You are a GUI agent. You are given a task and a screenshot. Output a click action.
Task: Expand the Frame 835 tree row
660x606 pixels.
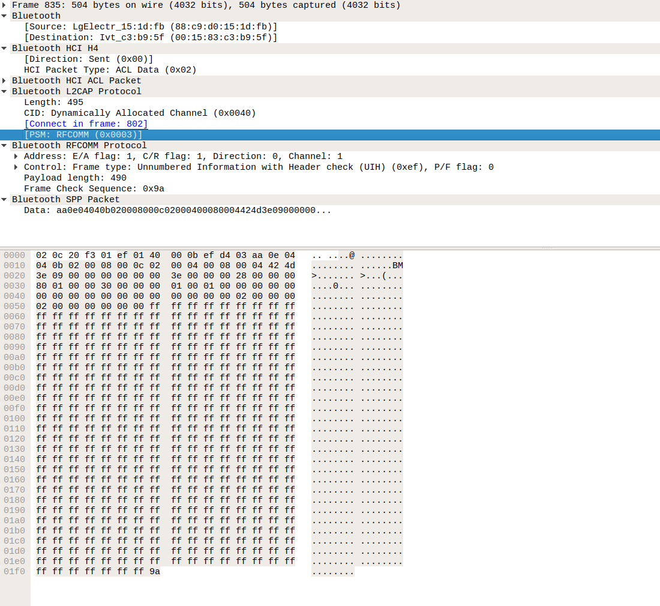(x=5, y=5)
